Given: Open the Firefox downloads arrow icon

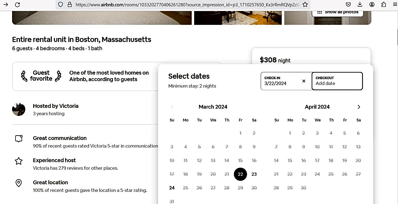Looking at the screenshot, I should coord(360,4).
